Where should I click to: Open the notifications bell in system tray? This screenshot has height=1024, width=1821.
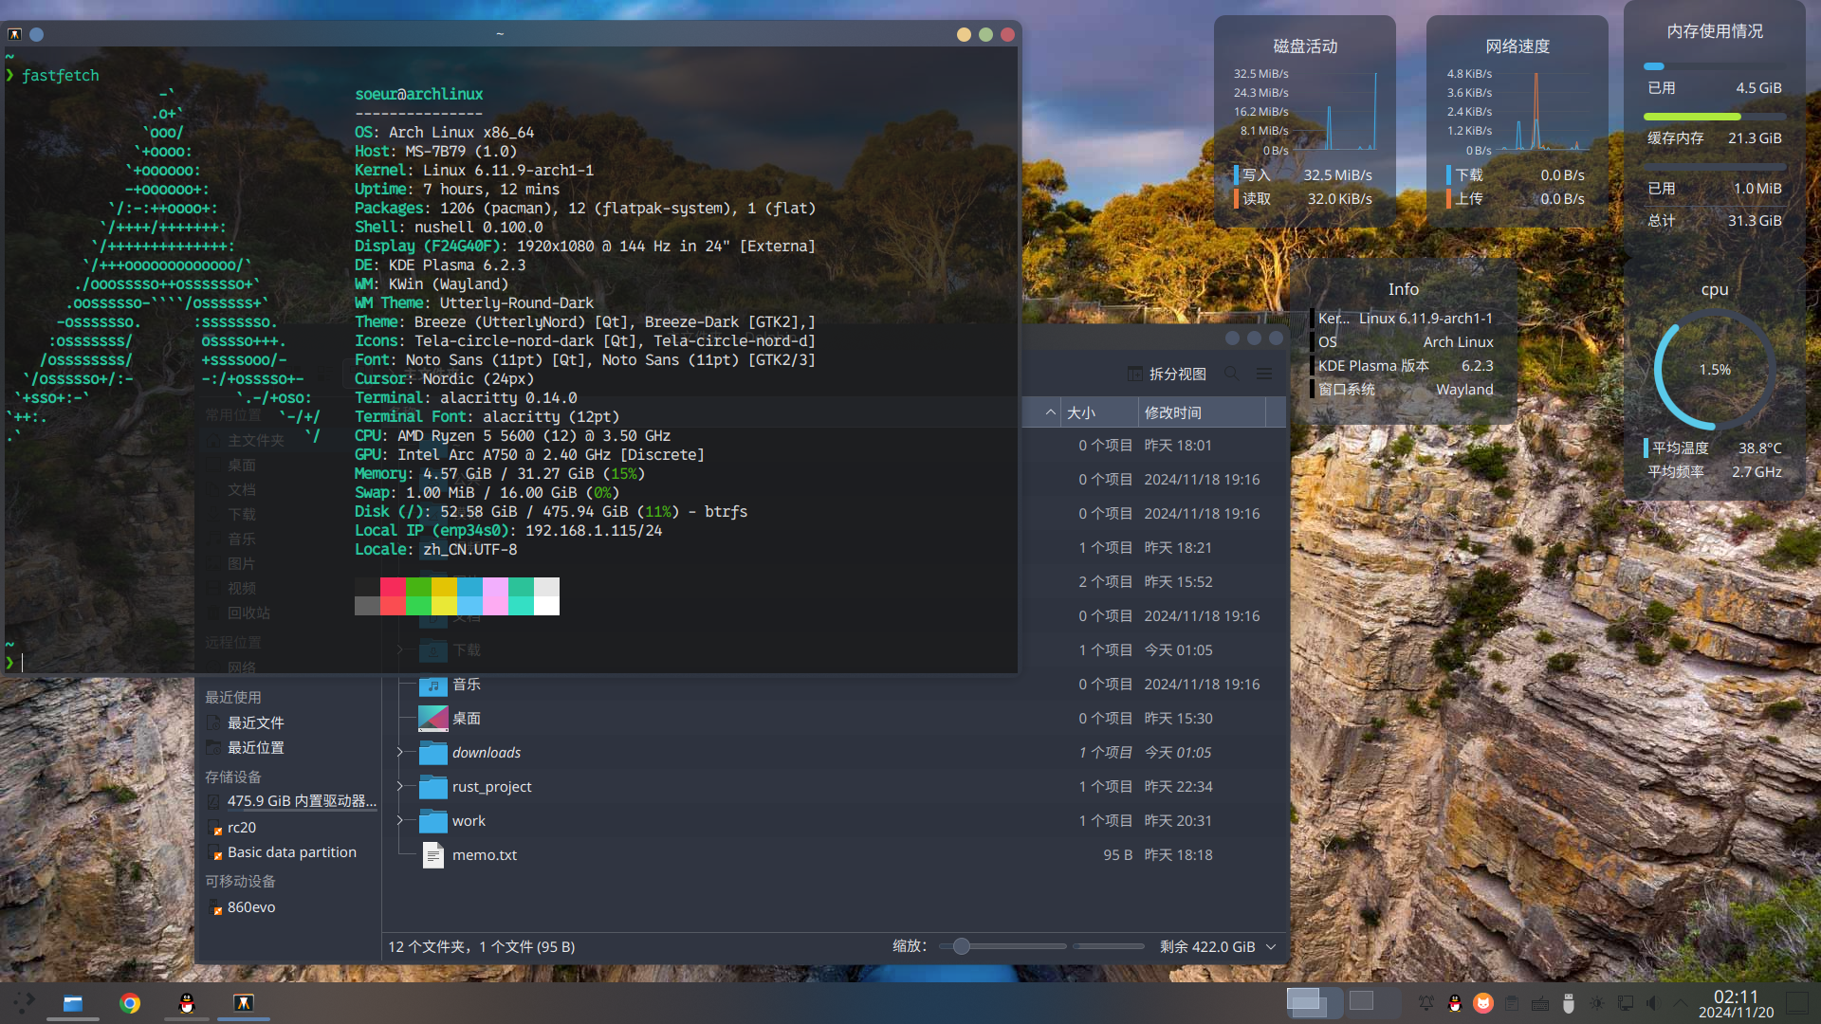[1426, 1003]
